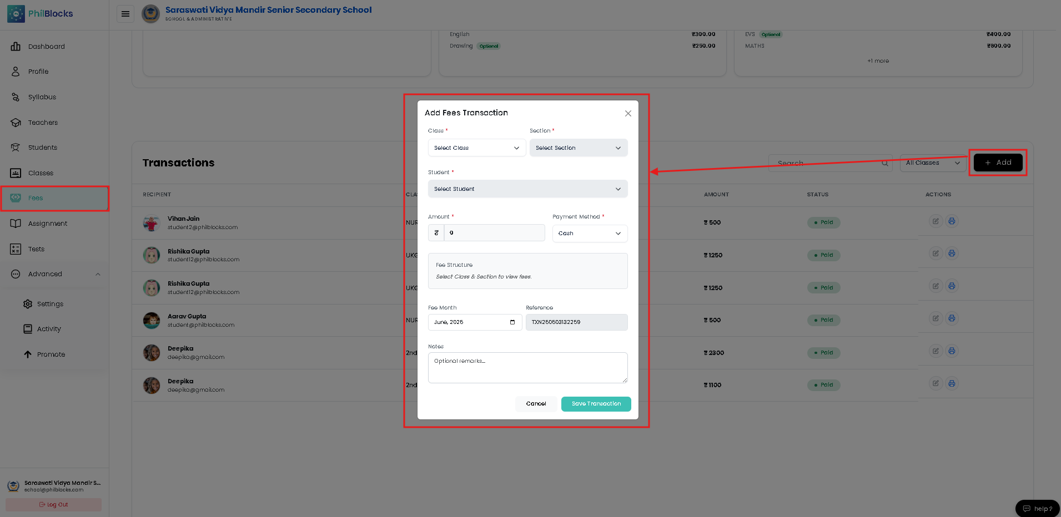Viewport: 1061px width, 517px height.
Task: Toggle the hamburger menu icon
Action: 125,14
